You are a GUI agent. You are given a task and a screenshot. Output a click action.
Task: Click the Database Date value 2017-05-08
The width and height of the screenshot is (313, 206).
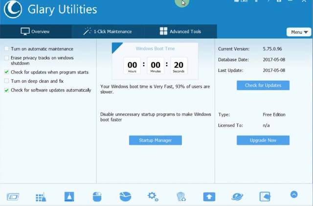274,60
